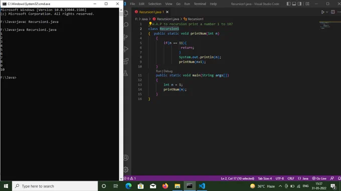341x191 pixels.
Task: Open the Terminal menu
Action: tap(200, 3)
